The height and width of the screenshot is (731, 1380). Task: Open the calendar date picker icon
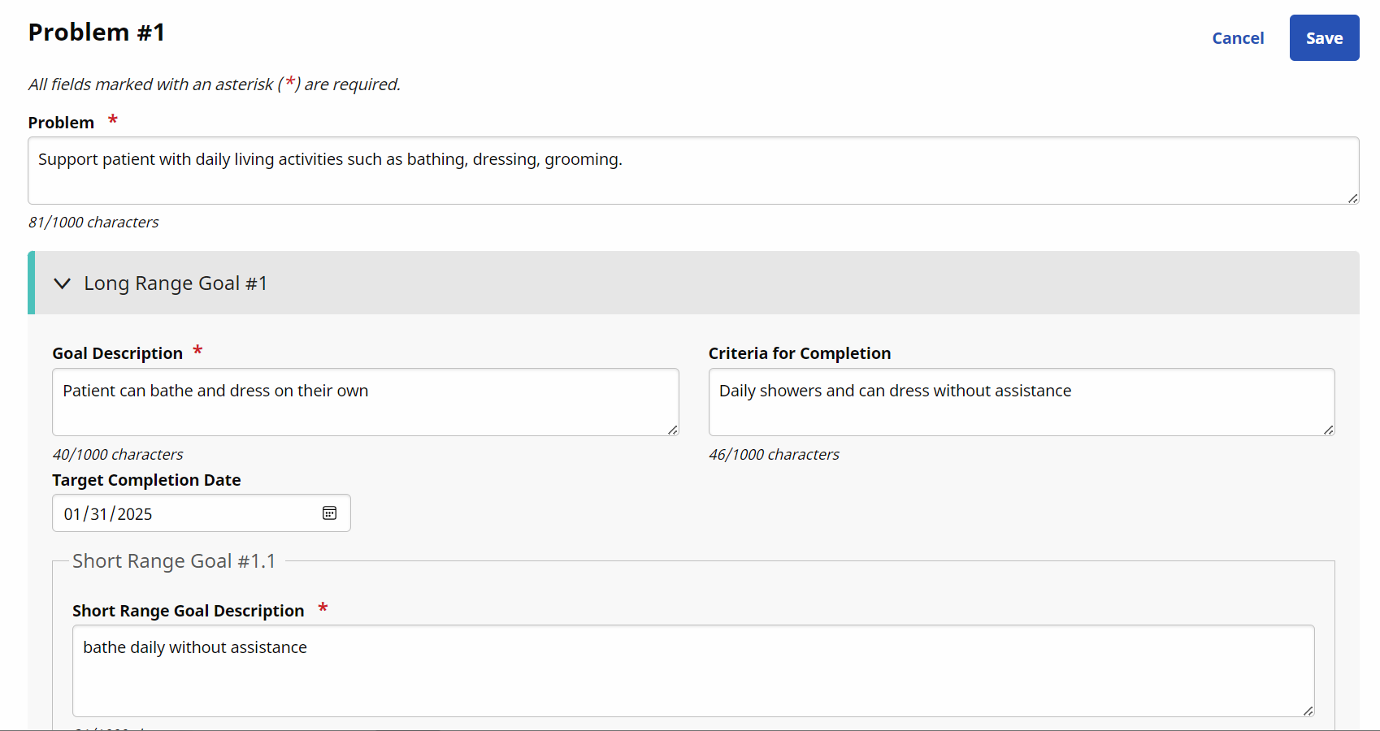[329, 513]
